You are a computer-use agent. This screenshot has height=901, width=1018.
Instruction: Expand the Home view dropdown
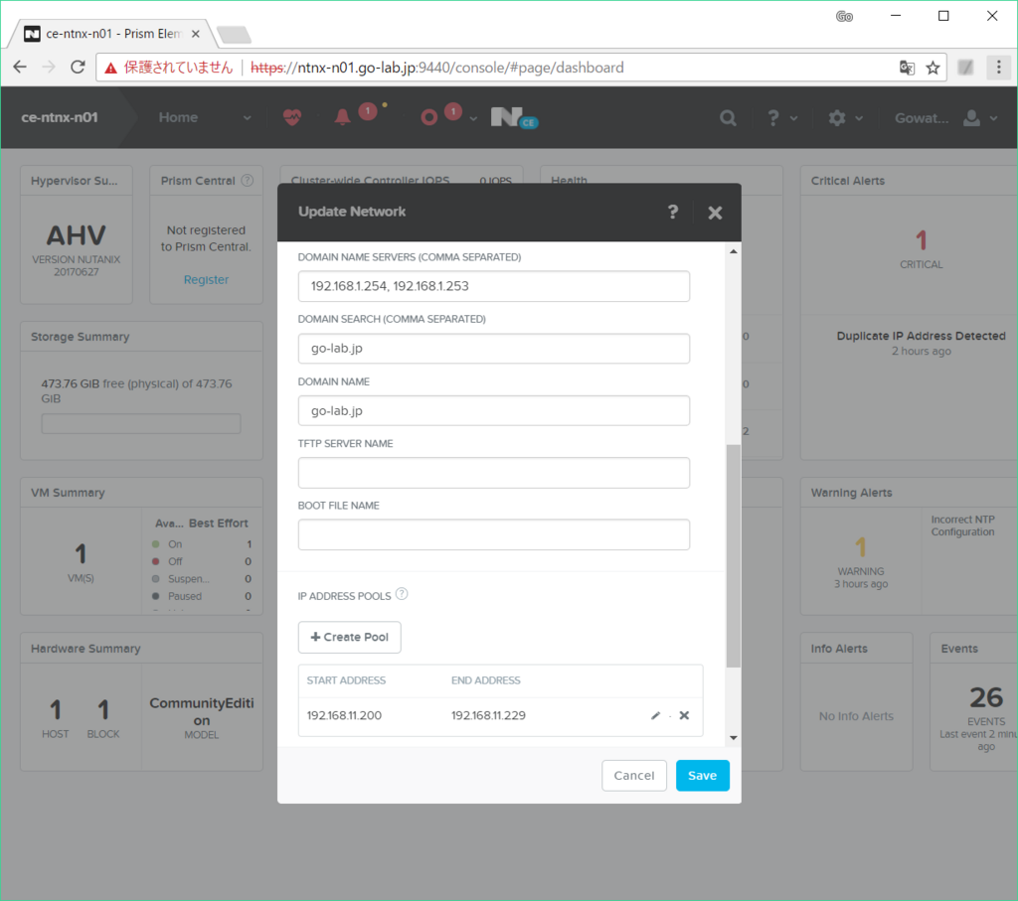coord(247,118)
